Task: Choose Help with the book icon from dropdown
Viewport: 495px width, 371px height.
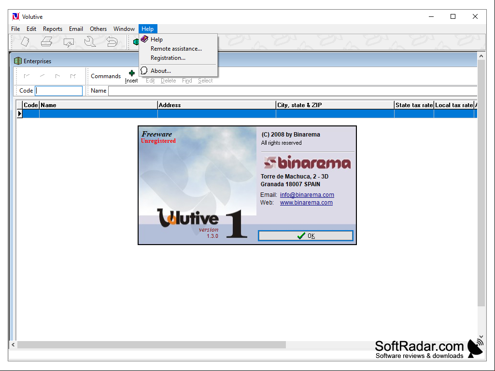Action: coord(178,40)
